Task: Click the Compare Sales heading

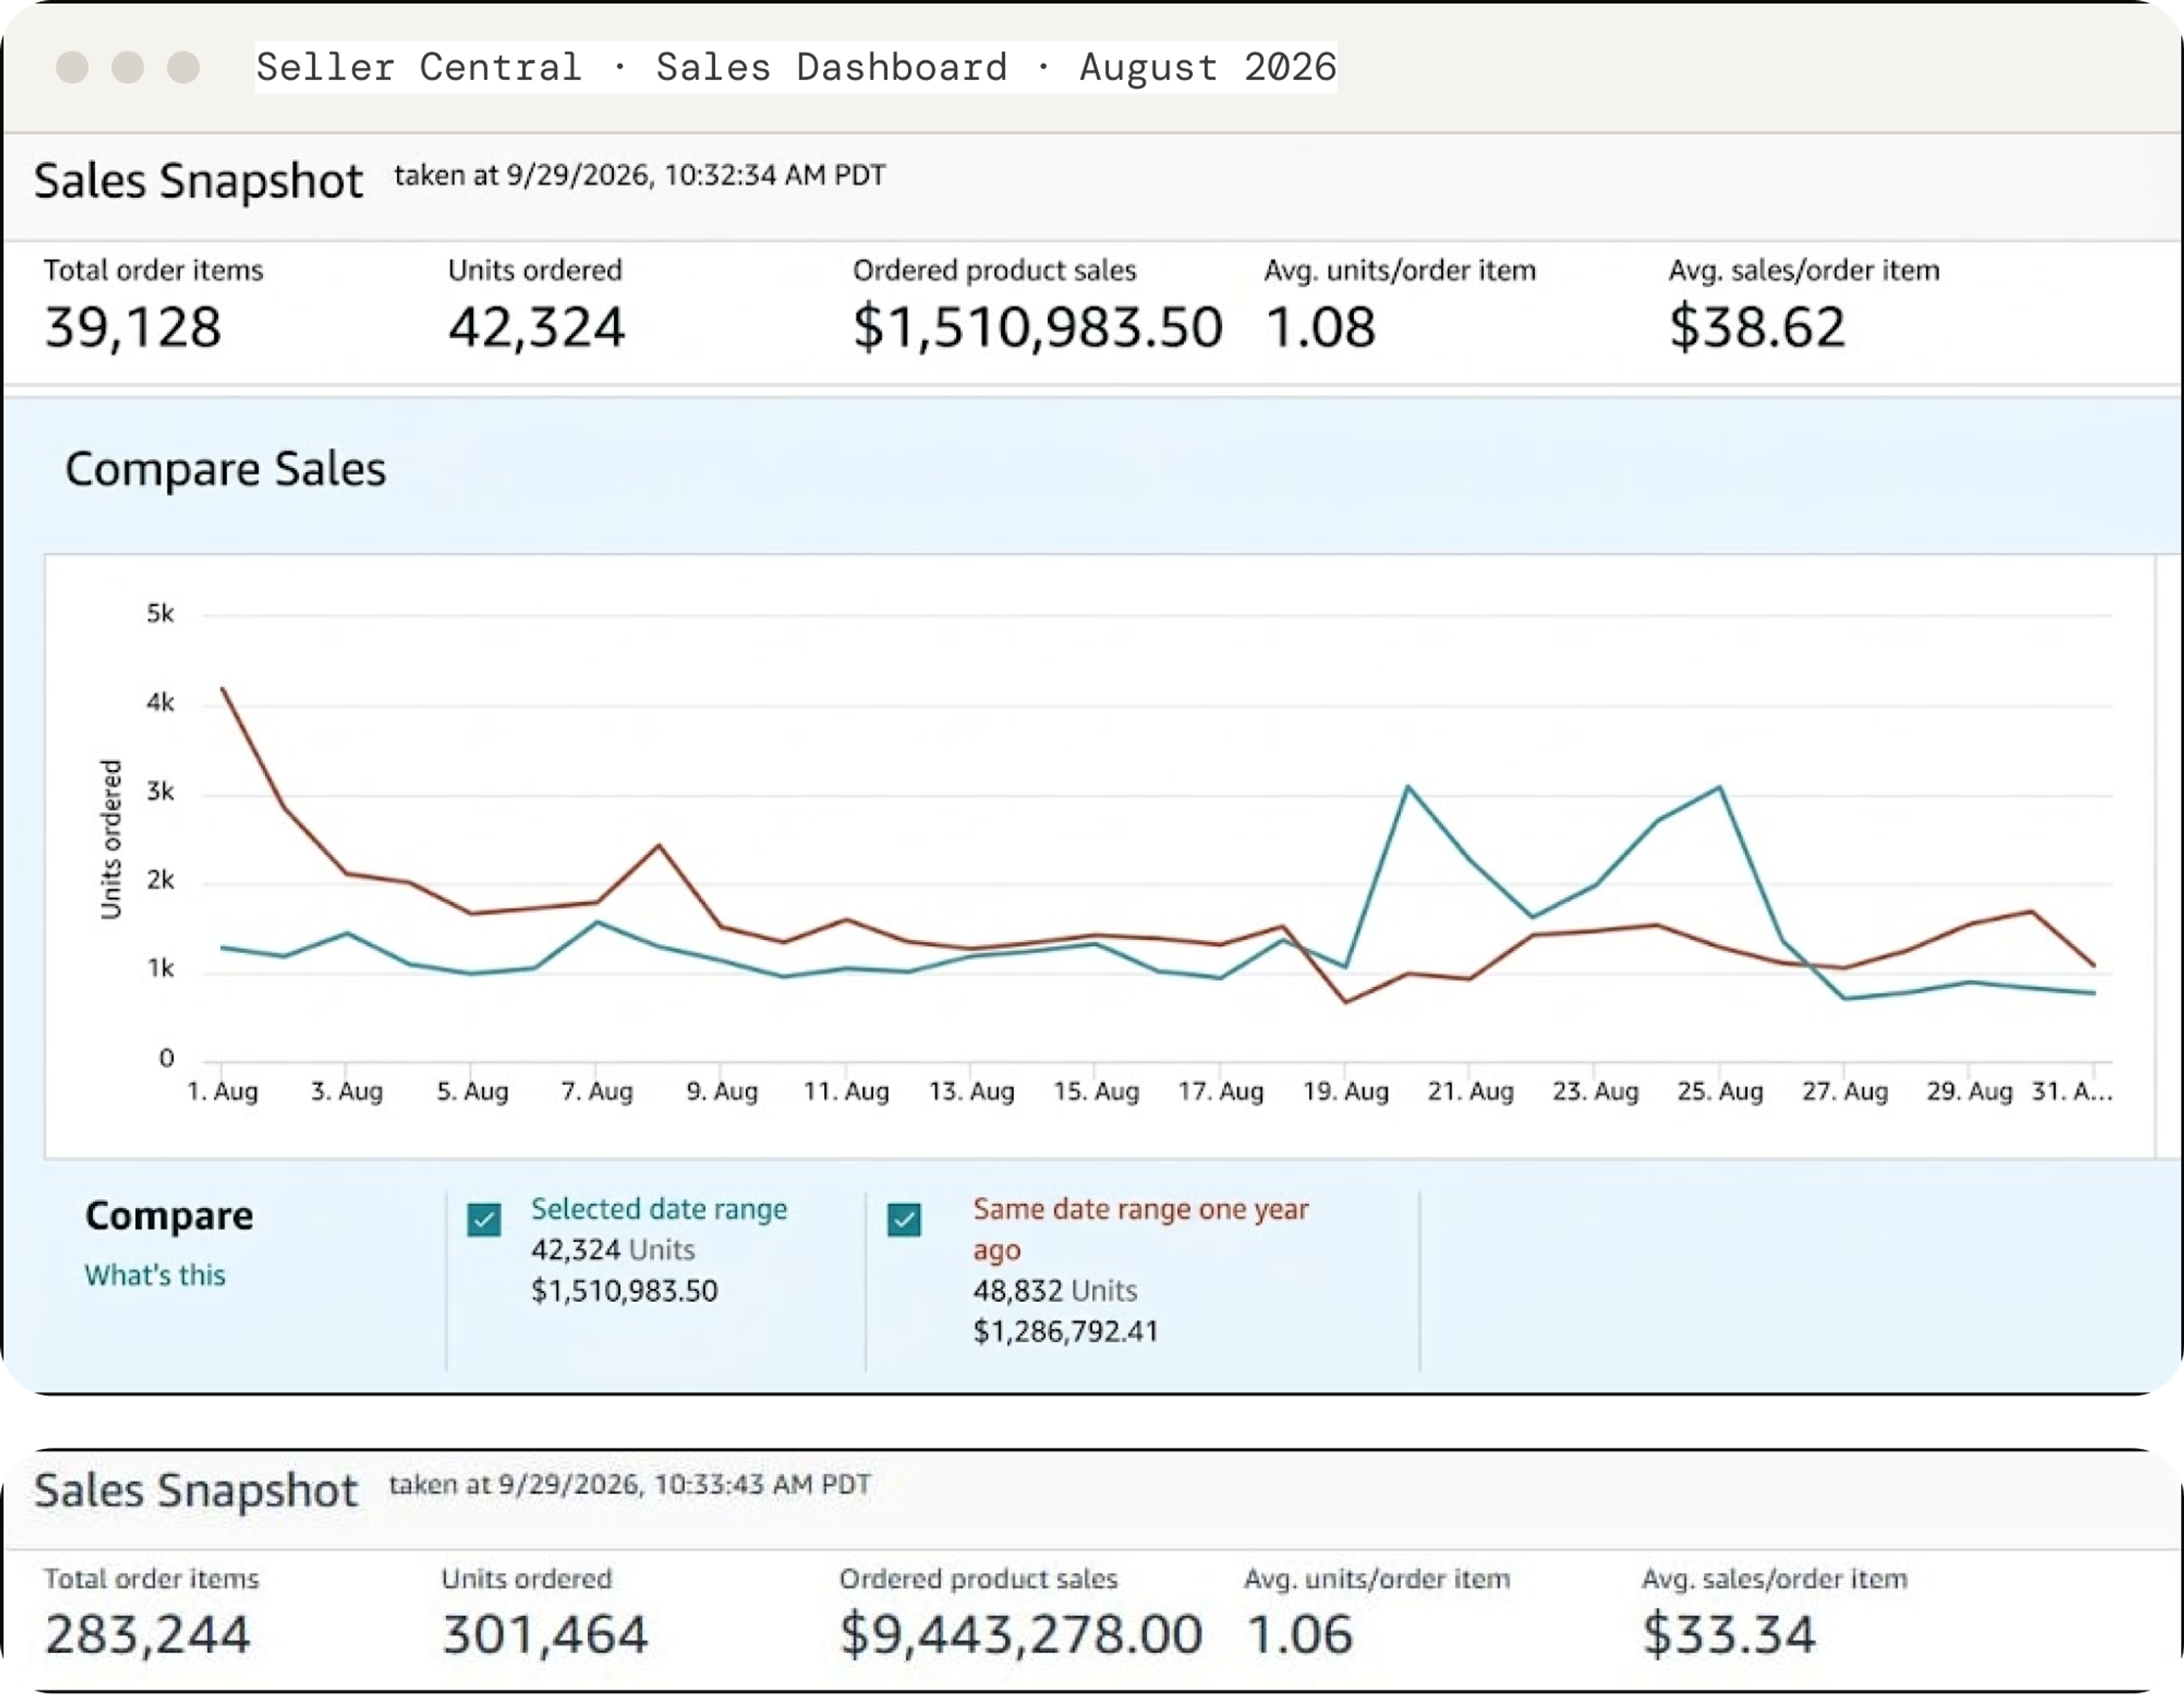Action: pos(225,469)
